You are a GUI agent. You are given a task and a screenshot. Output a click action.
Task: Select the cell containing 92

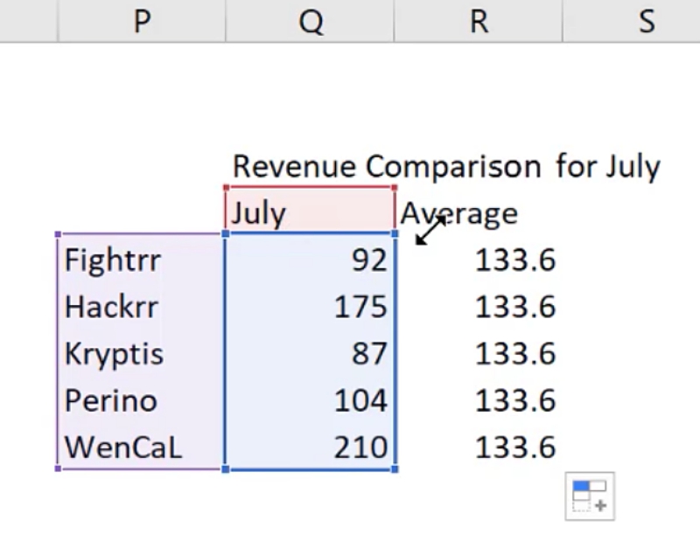click(310, 260)
